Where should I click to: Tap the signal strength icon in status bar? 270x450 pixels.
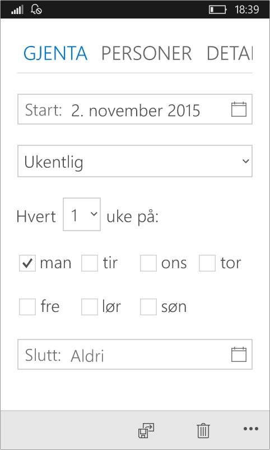click(17, 10)
